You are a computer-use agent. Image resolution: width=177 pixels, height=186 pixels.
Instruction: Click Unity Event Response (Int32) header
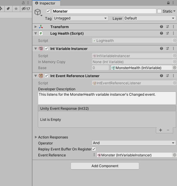point(107,109)
